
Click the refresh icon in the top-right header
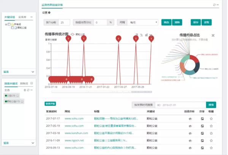[x=214, y=5]
